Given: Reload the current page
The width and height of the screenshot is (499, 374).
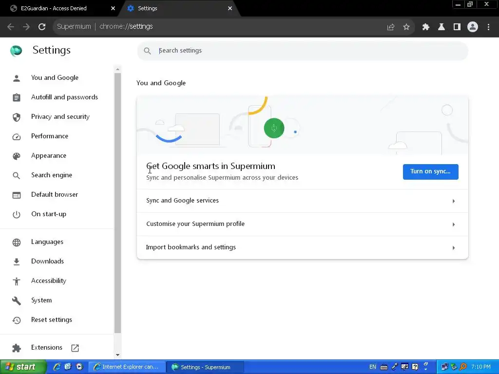Looking at the screenshot, I should 42,27.
